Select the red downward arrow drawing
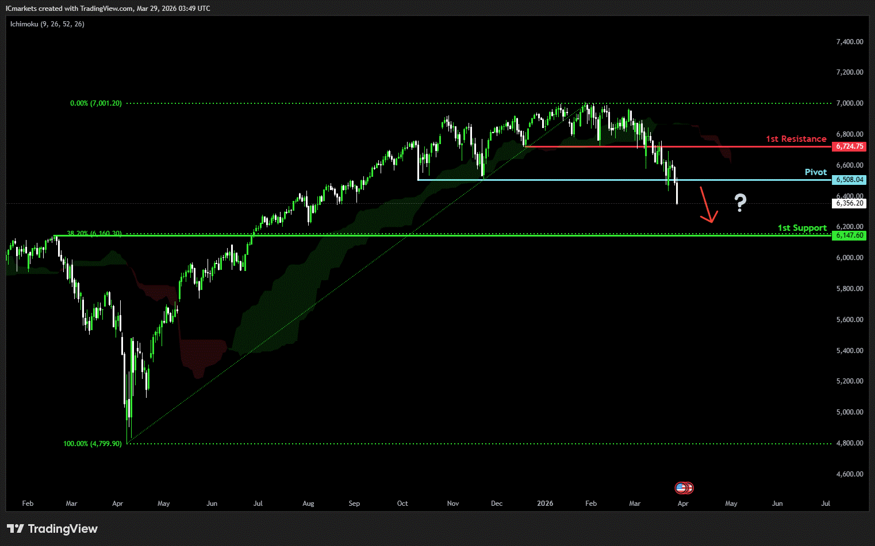This screenshot has height=546, width=875. point(707,205)
